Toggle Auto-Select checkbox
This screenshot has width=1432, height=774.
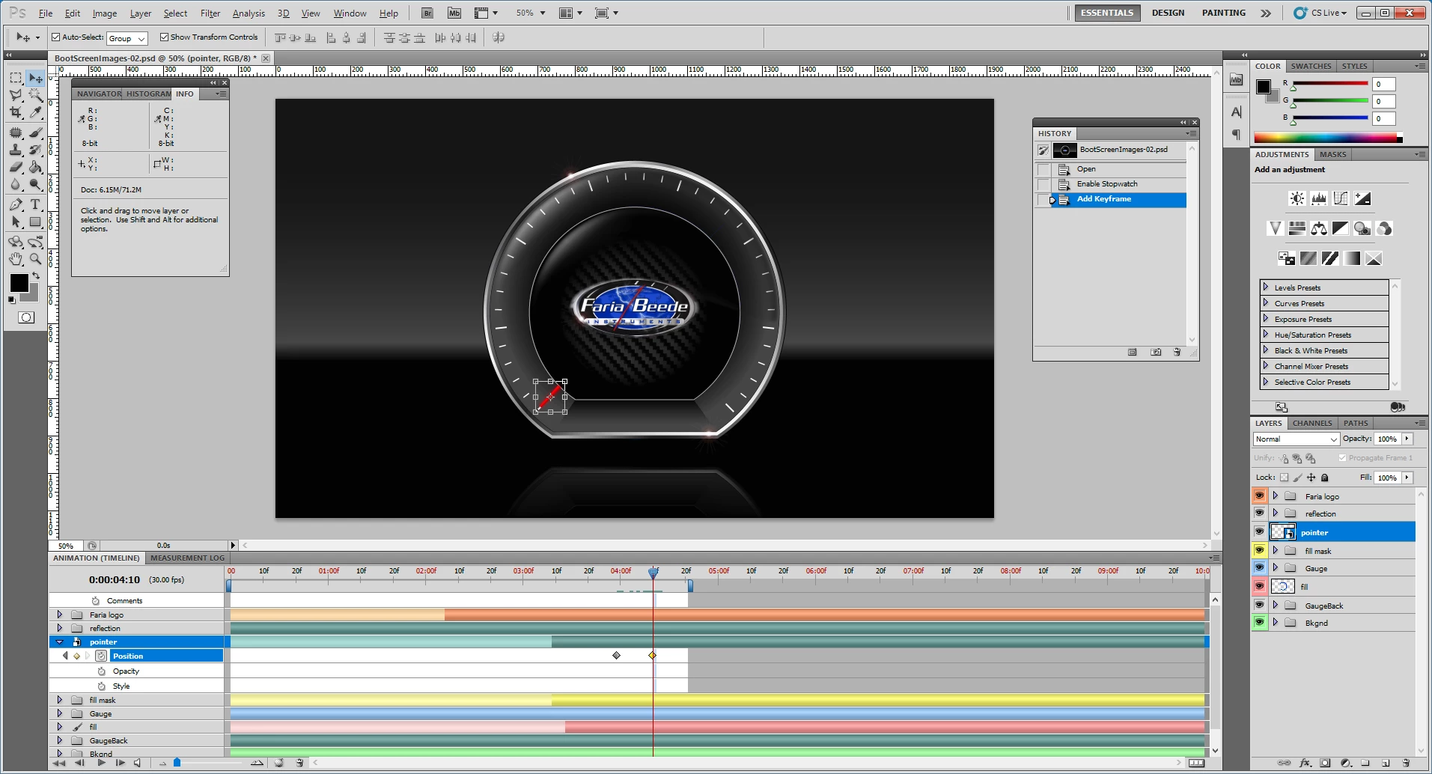click(x=55, y=37)
